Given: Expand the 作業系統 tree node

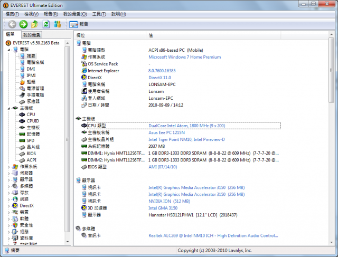Looking at the screenshot, I should [8, 167].
